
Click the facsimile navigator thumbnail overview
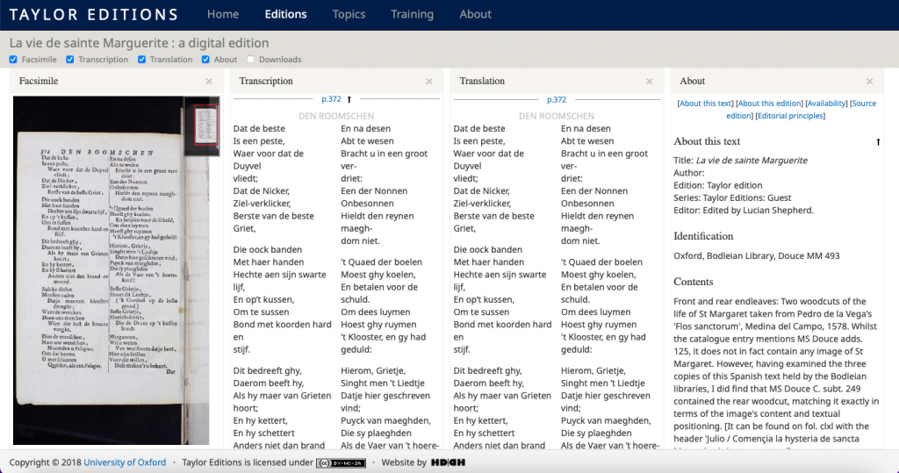click(x=202, y=126)
